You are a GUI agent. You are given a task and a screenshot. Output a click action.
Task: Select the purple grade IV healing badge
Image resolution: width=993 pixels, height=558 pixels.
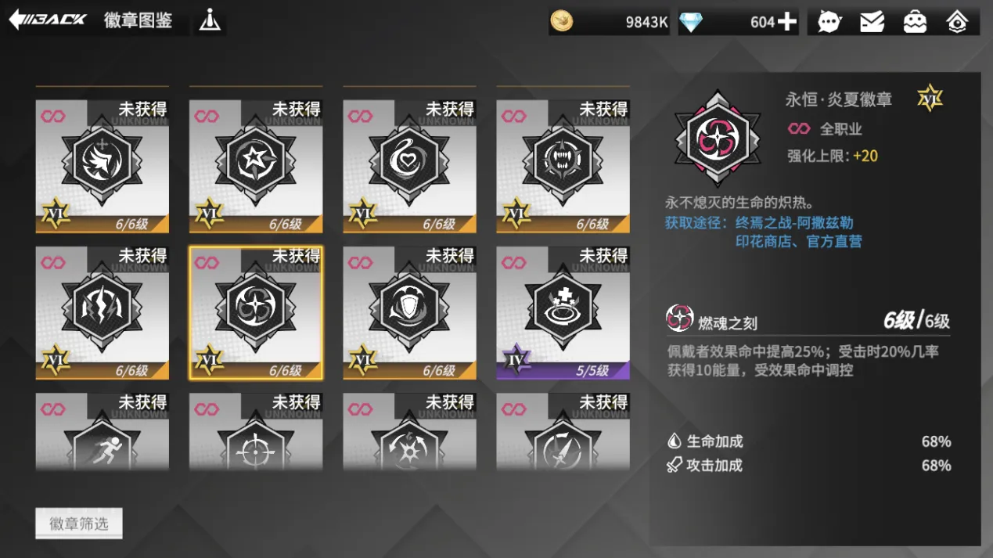pyautogui.click(x=563, y=313)
